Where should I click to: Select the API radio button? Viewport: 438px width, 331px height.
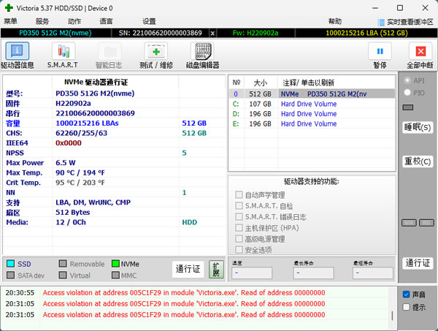(x=408, y=80)
